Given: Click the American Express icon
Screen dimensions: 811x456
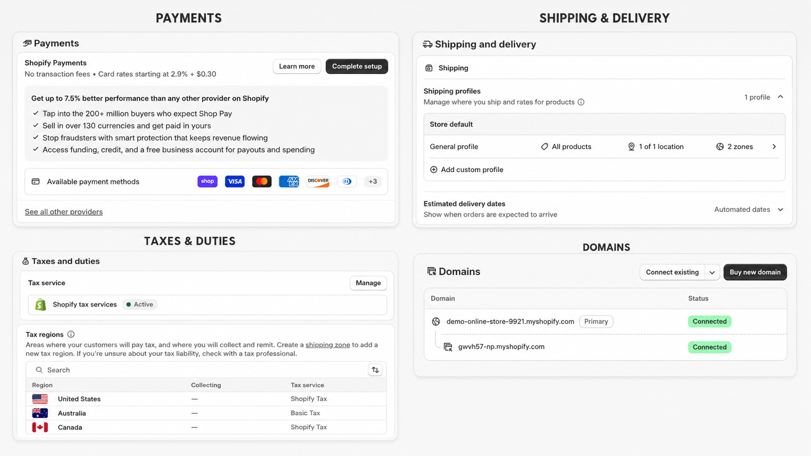Looking at the screenshot, I should [289, 181].
